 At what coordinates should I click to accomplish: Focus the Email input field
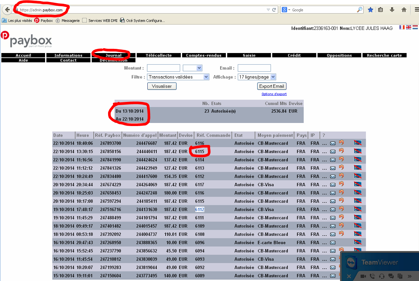254,68
